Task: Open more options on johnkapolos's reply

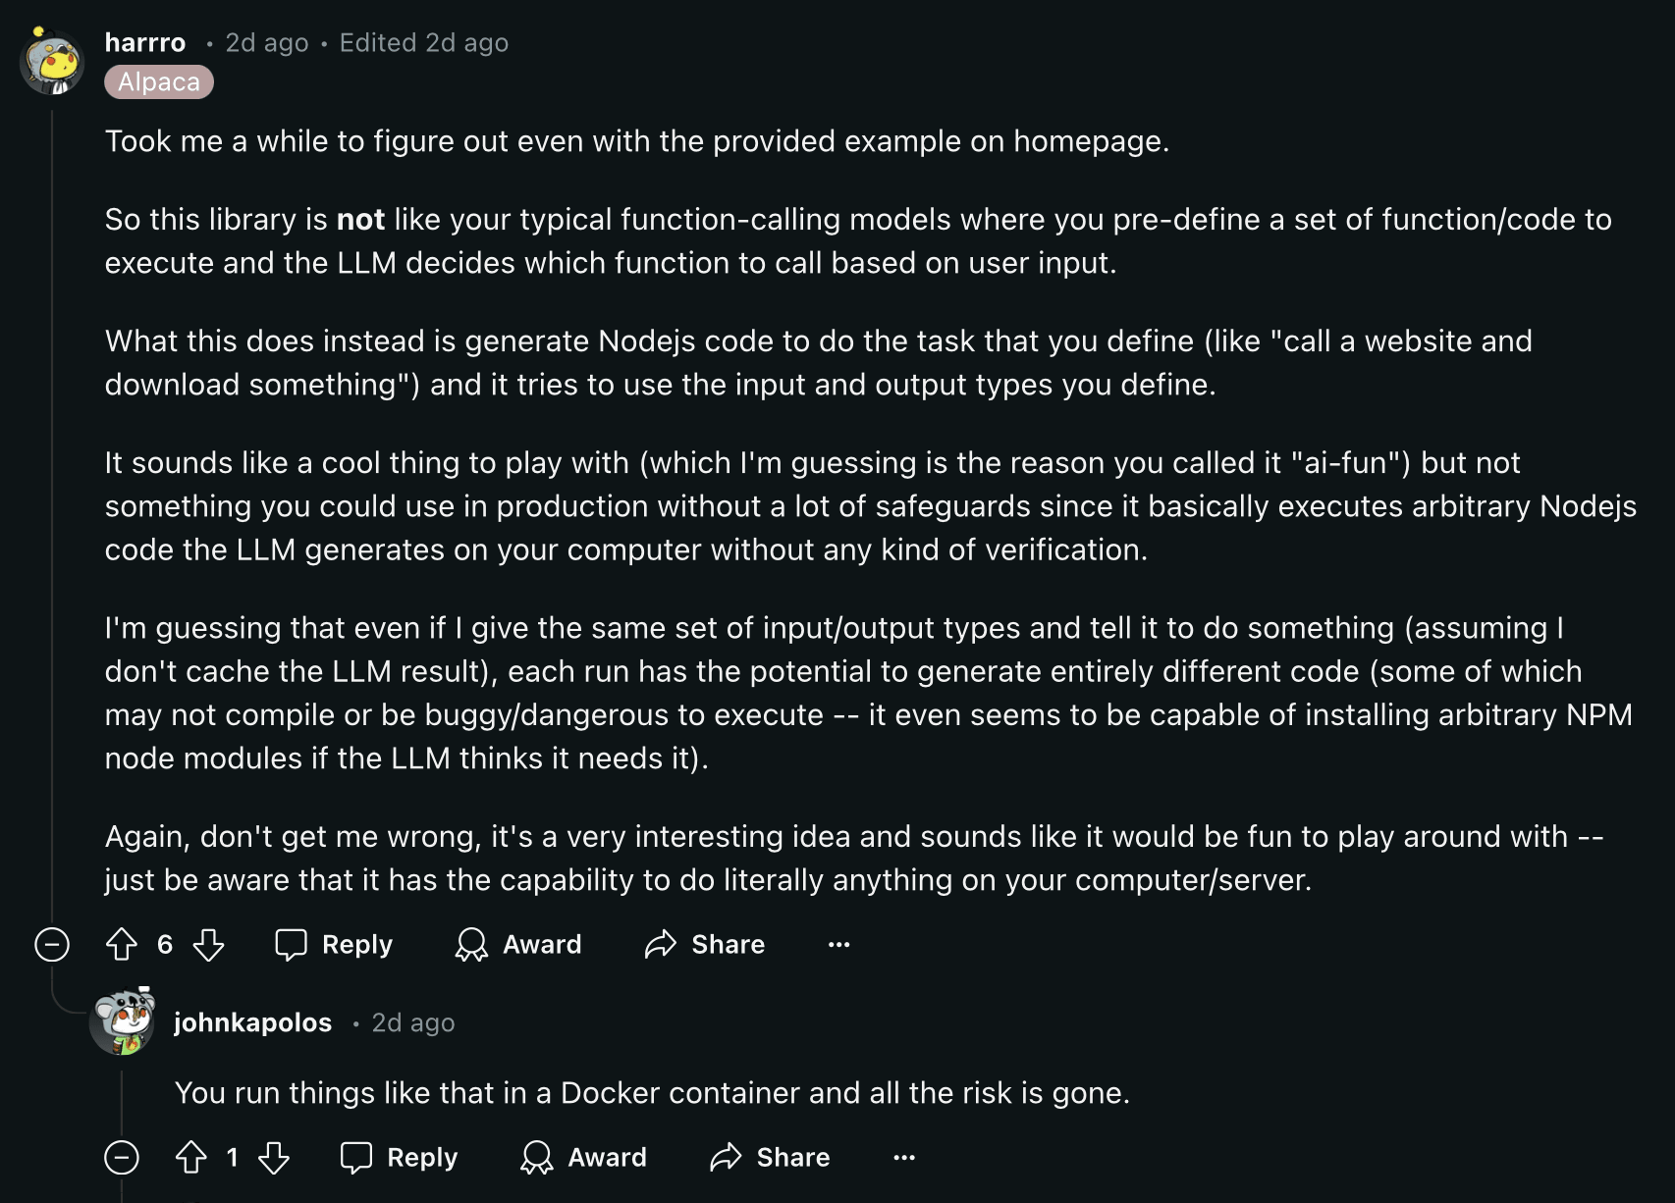Action: pos(904,1157)
